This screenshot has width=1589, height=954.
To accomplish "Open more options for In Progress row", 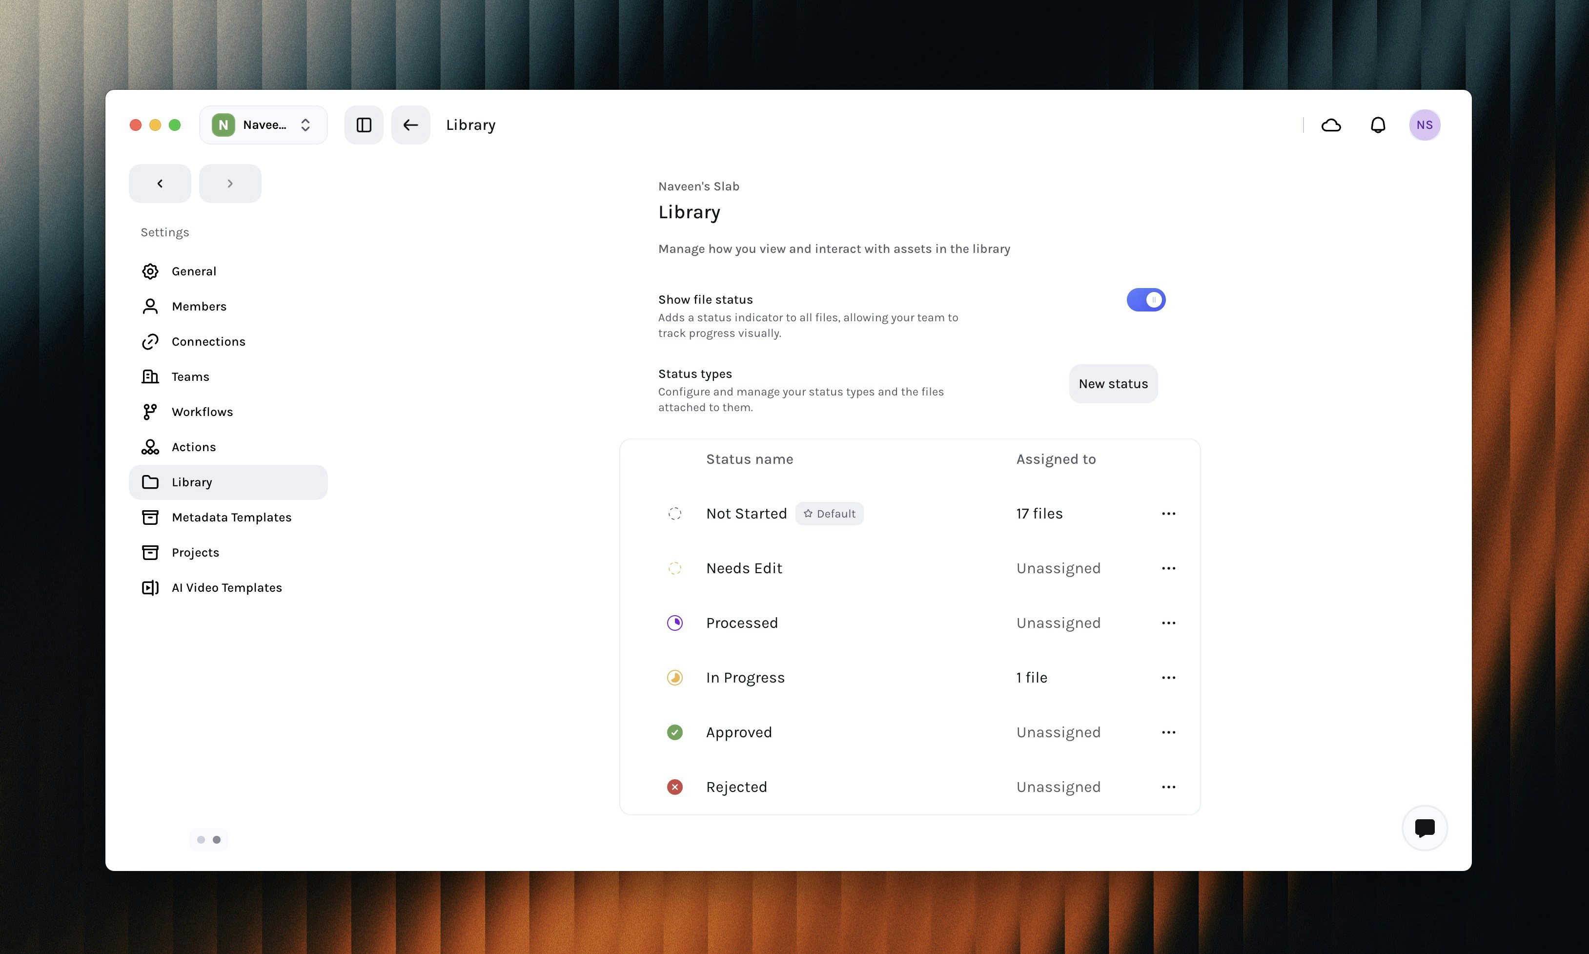I will 1168,678.
